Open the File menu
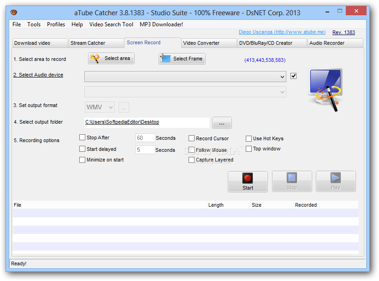This screenshot has width=379, height=281. click(x=17, y=24)
